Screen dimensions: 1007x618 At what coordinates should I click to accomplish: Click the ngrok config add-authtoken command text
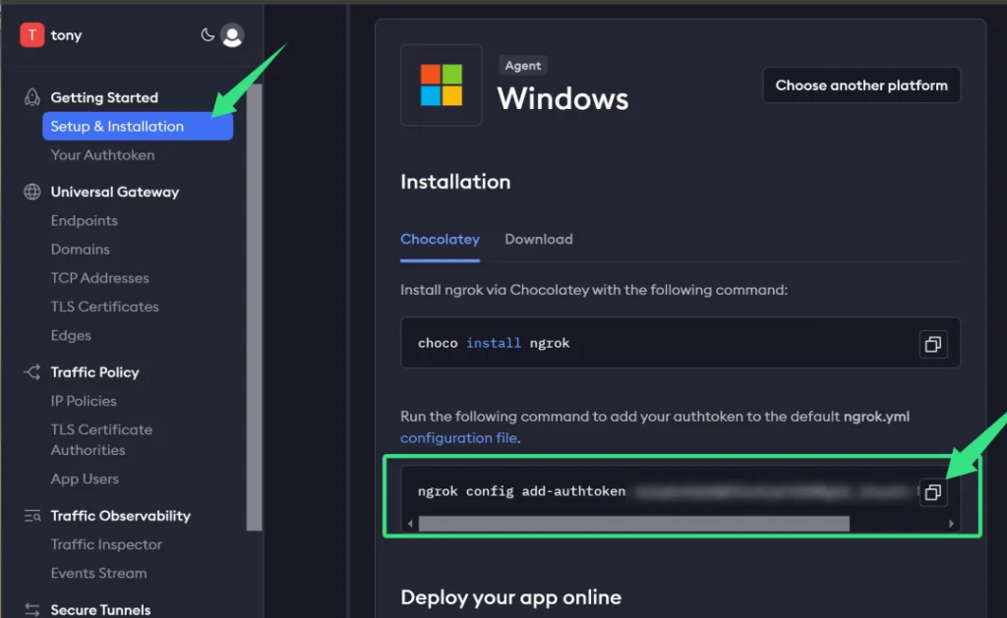point(521,491)
